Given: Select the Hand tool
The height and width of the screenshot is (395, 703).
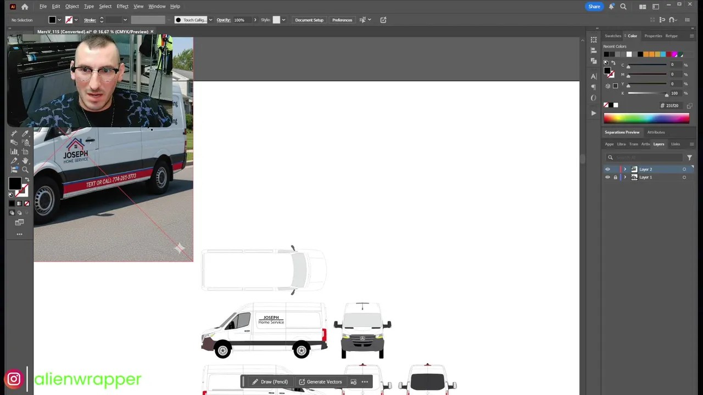Looking at the screenshot, I should [x=25, y=161].
